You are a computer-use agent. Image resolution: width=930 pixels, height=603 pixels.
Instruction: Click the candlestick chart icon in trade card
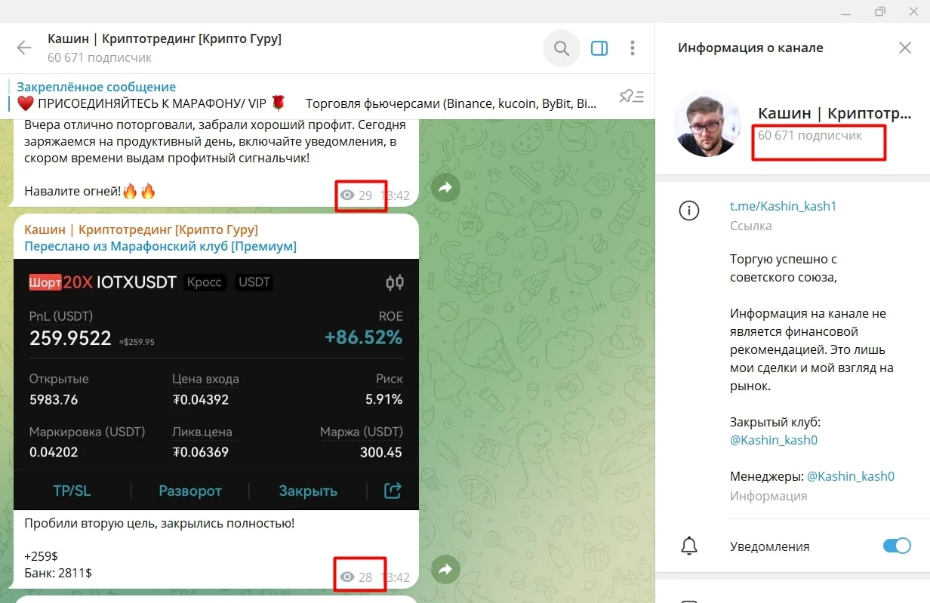[395, 283]
